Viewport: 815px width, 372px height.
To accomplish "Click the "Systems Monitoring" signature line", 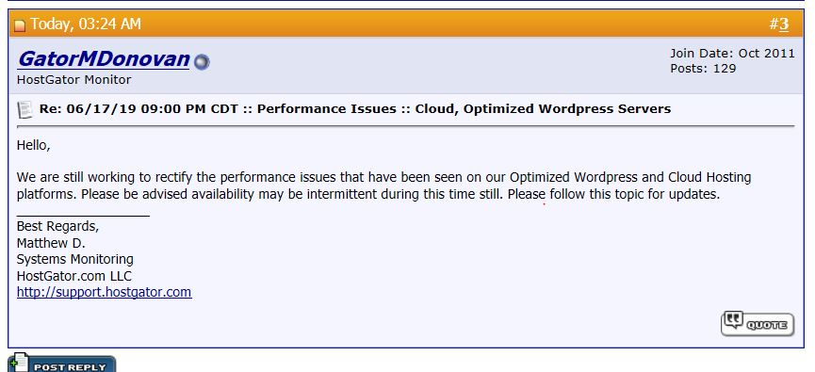I will [74, 259].
